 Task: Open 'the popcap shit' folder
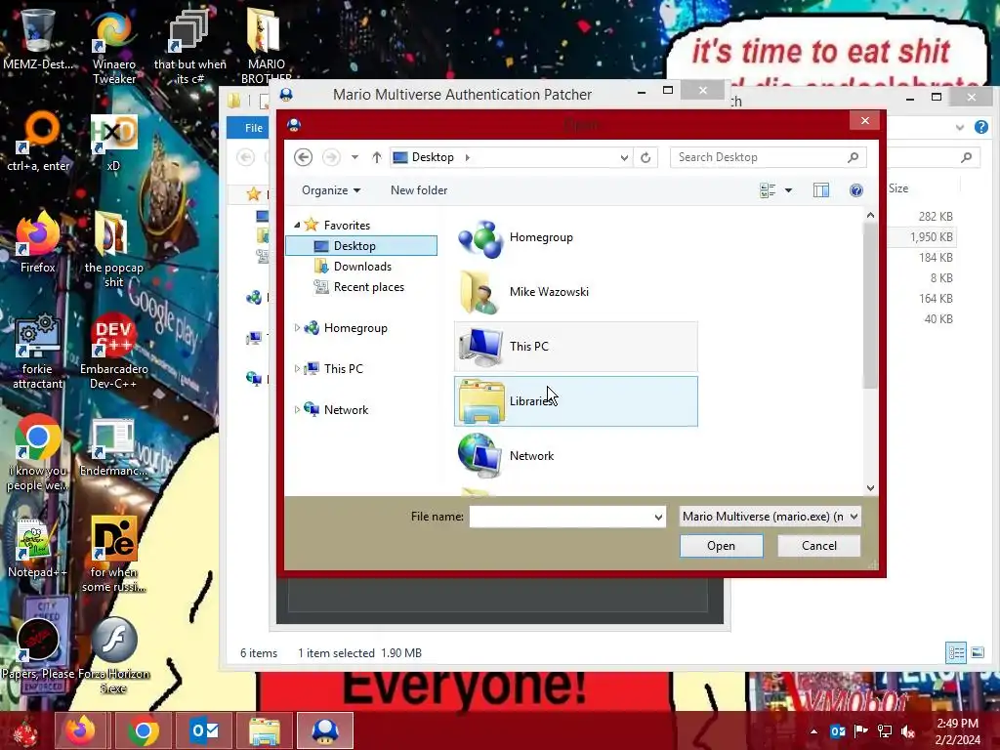pyautogui.click(x=113, y=250)
